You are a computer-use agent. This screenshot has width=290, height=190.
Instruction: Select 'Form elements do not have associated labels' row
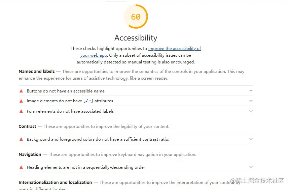(x=70, y=111)
